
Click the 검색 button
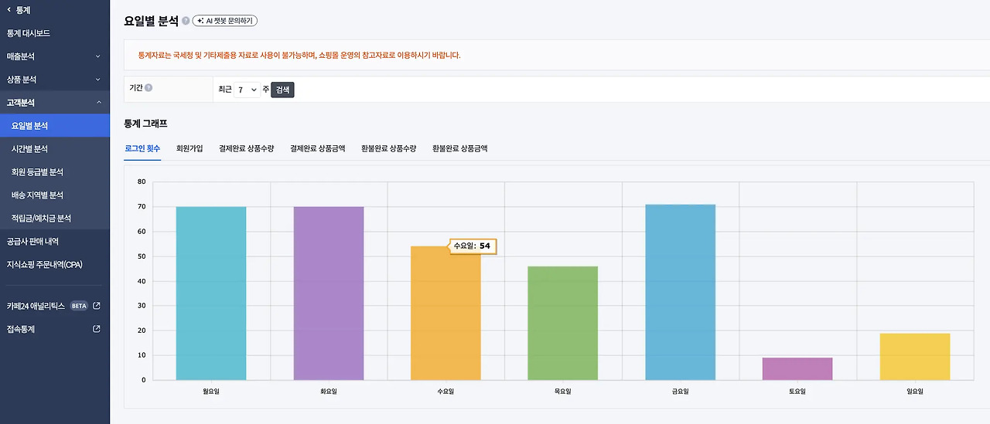pos(283,90)
